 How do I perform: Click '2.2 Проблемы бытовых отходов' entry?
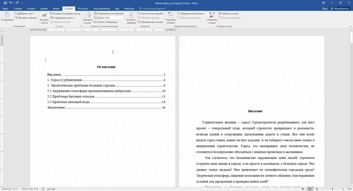tap(106, 96)
